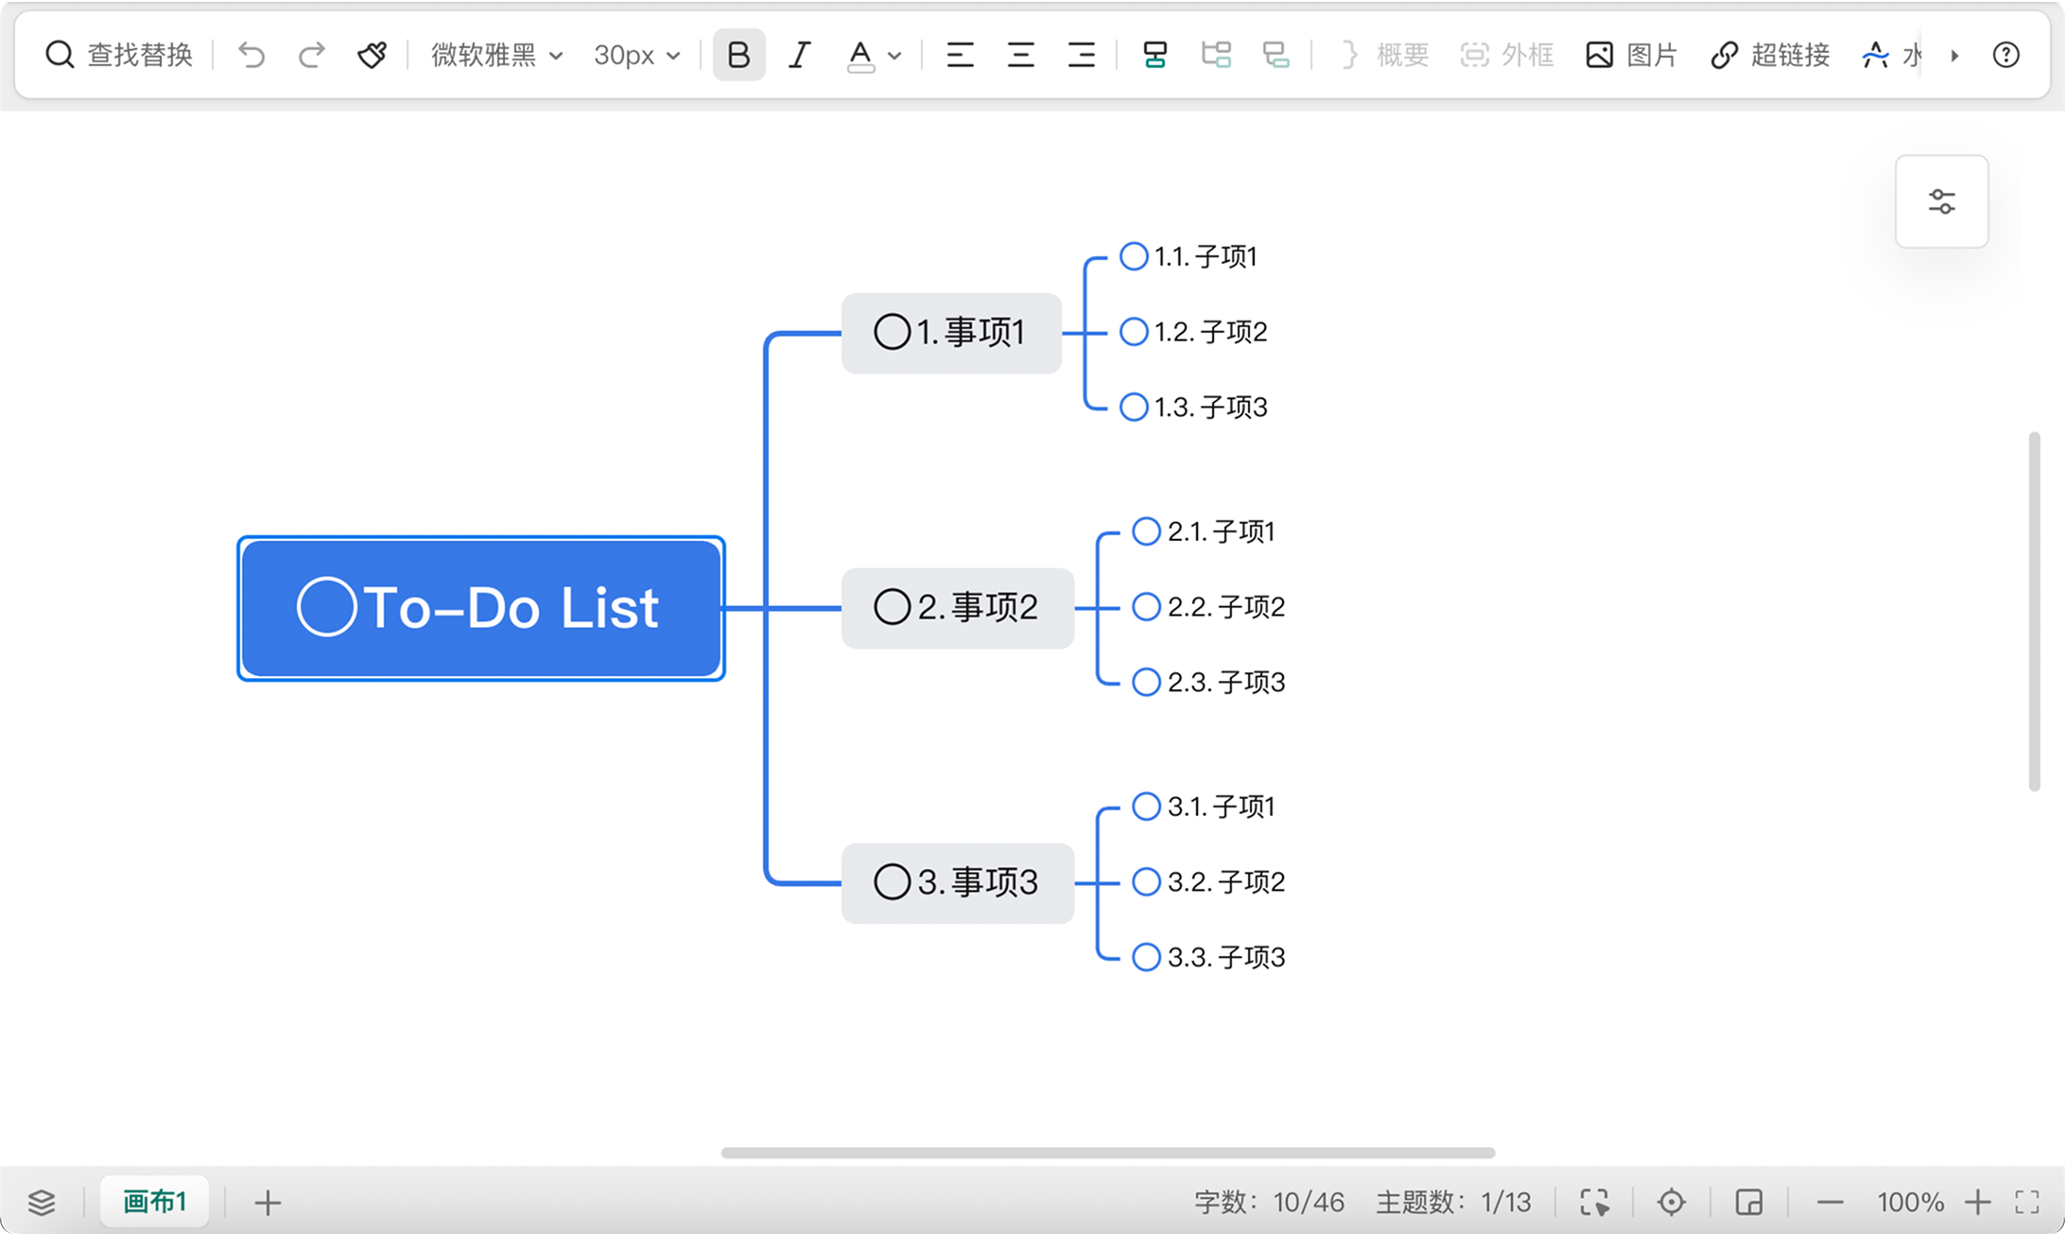Switch to the 画布1 canvas tab
The width and height of the screenshot is (2065, 1234).
(x=154, y=1202)
